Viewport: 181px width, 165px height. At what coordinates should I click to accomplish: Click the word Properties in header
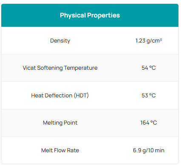pos(104,16)
